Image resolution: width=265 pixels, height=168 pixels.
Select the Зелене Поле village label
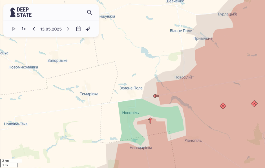click(x=131, y=88)
